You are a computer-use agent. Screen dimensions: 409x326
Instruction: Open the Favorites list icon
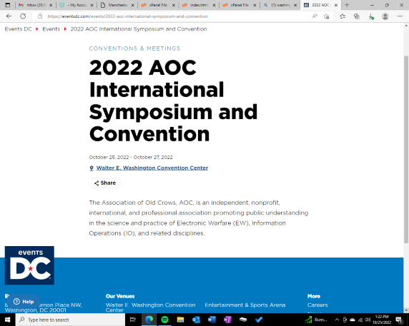tap(343, 16)
